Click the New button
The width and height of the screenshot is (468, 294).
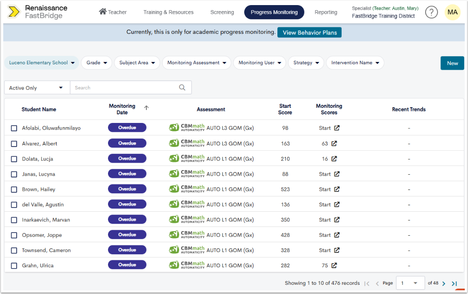click(452, 63)
